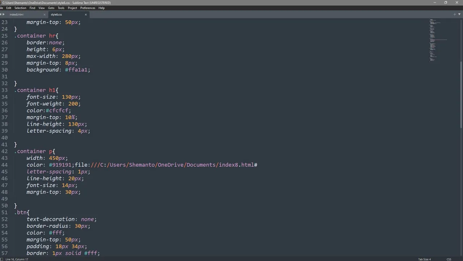The height and width of the screenshot is (261, 463).
Task: Place cursor on #919191 color value
Action: coord(60,165)
